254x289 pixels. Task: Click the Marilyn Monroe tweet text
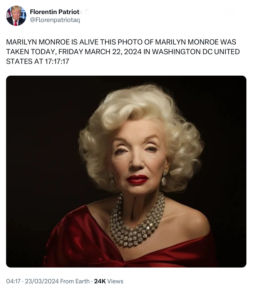click(123, 52)
